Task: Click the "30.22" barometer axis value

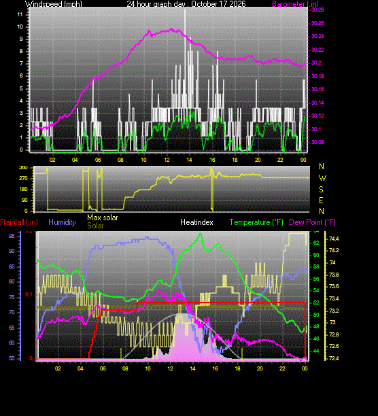Action: click(317, 50)
